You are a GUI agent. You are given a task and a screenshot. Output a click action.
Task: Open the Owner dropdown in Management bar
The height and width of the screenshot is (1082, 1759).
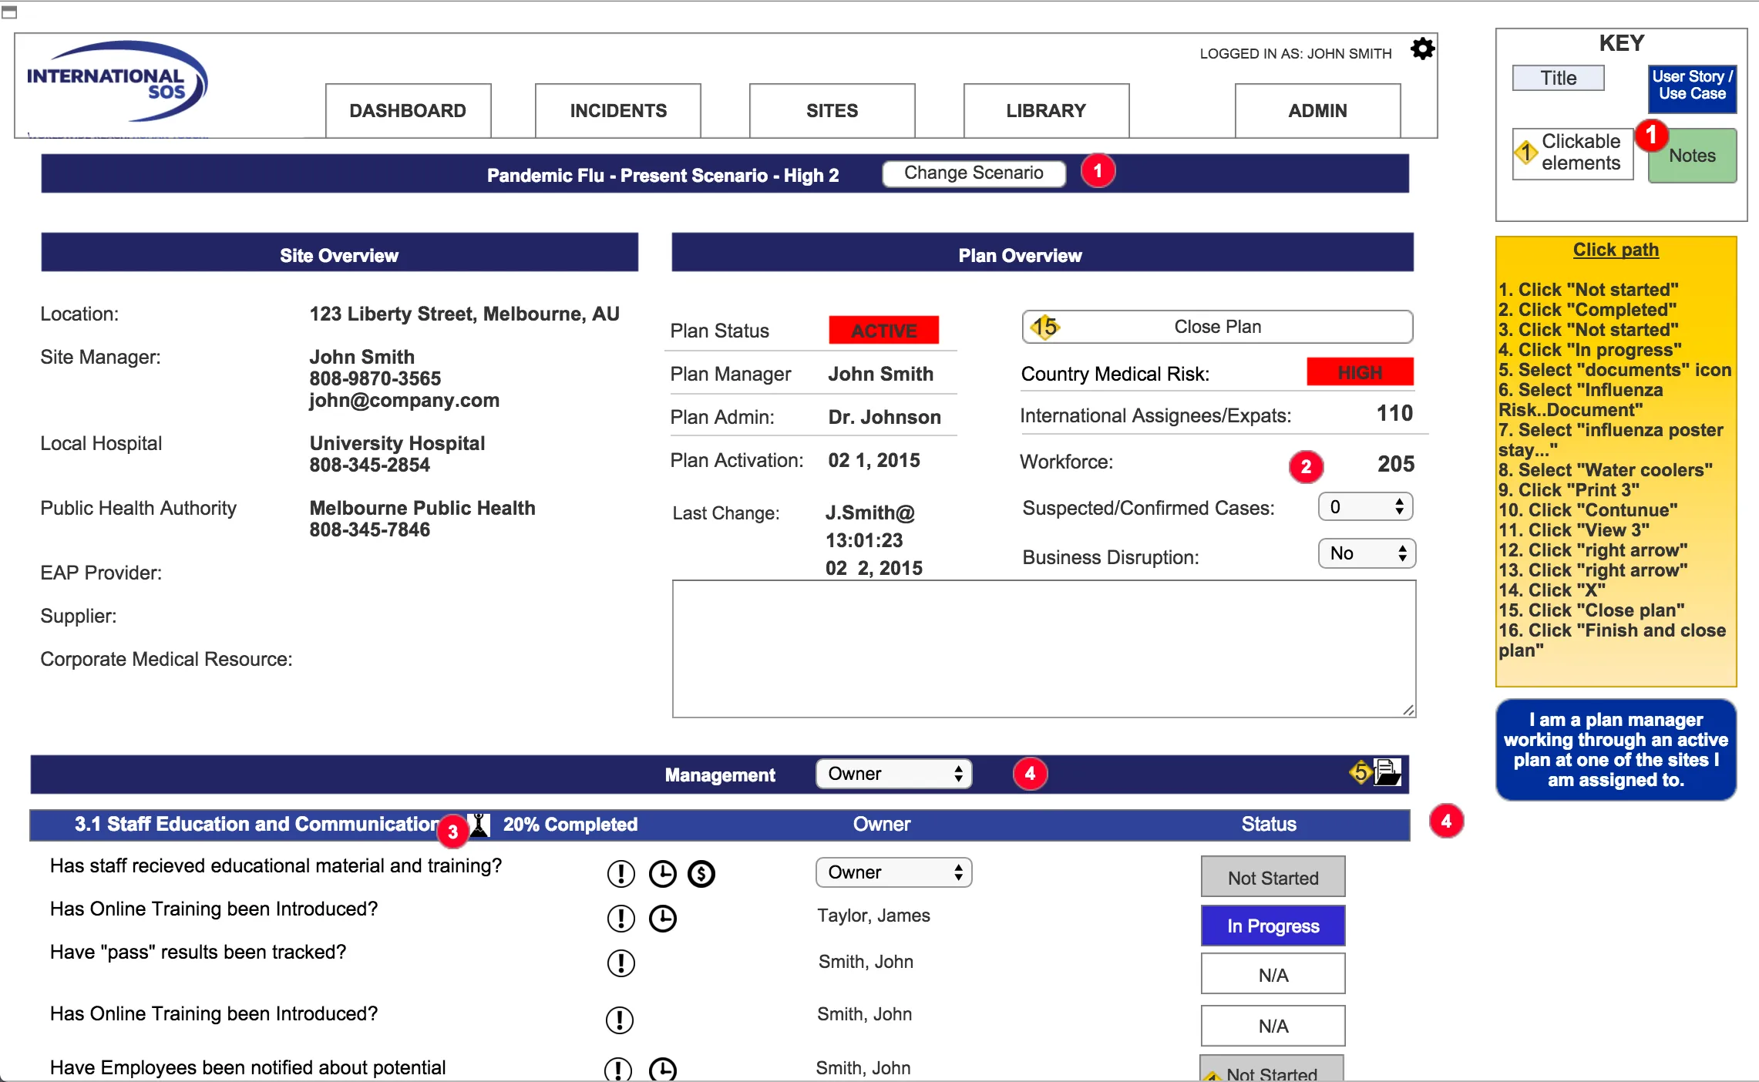pyautogui.click(x=893, y=774)
